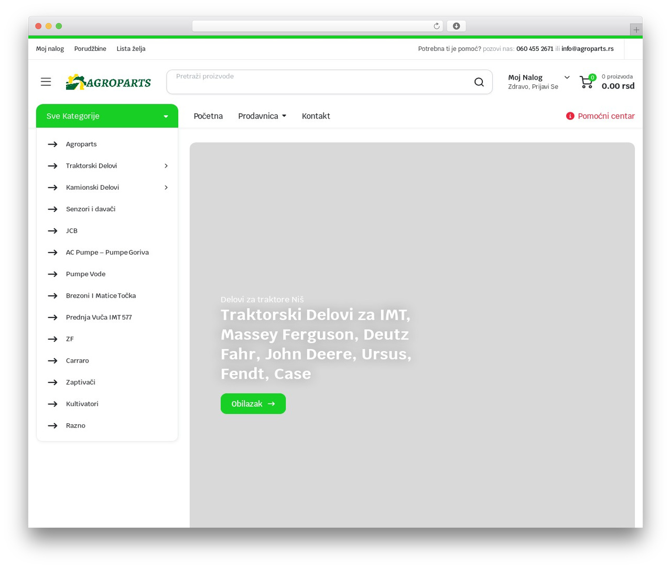Open the Lista želja link
671x568 pixels.
[131, 49]
